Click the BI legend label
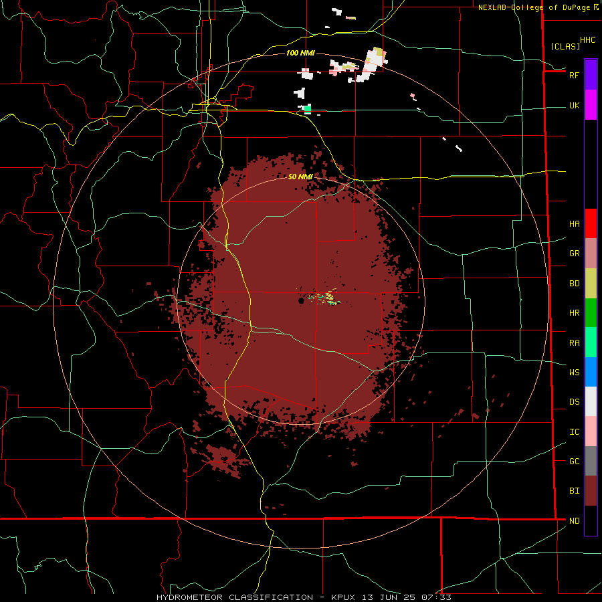The image size is (602, 602). point(574,491)
